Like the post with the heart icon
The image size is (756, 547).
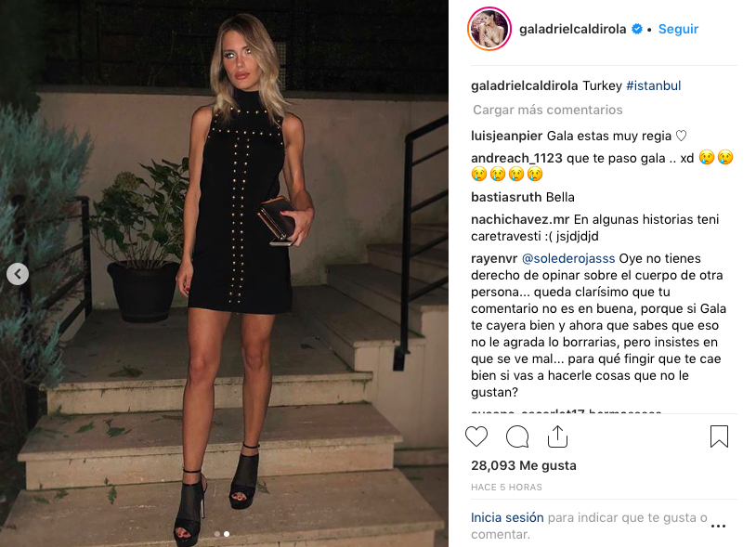click(x=476, y=436)
